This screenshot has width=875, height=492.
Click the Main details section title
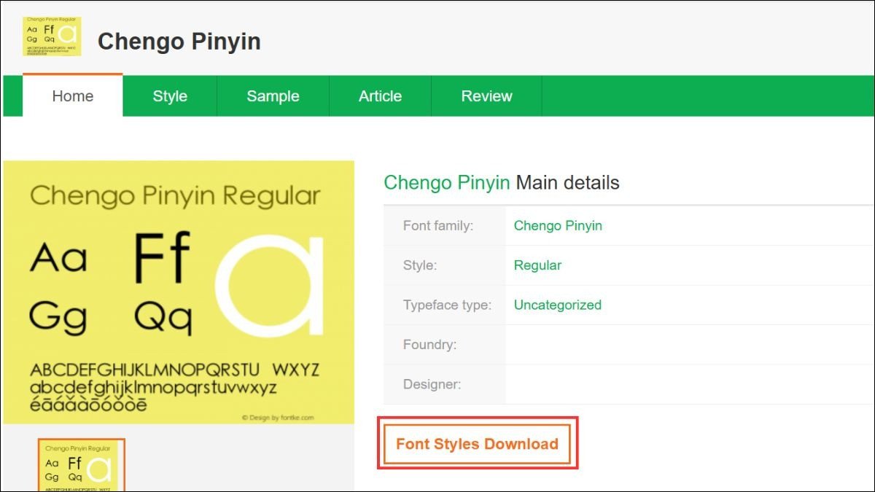point(567,183)
